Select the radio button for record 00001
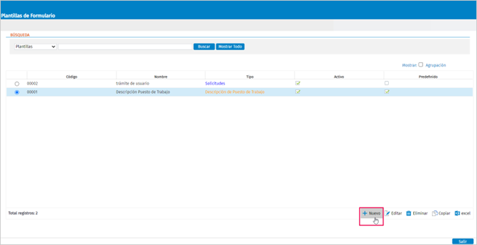The image size is (477, 245). click(x=17, y=92)
